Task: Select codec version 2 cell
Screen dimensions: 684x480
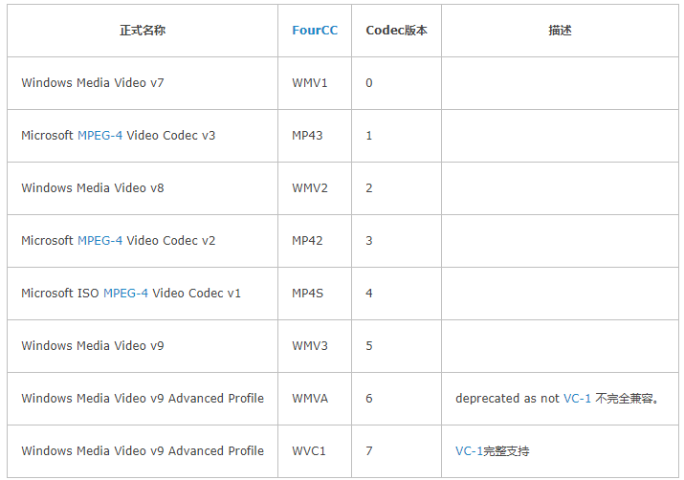Action: click(x=396, y=188)
